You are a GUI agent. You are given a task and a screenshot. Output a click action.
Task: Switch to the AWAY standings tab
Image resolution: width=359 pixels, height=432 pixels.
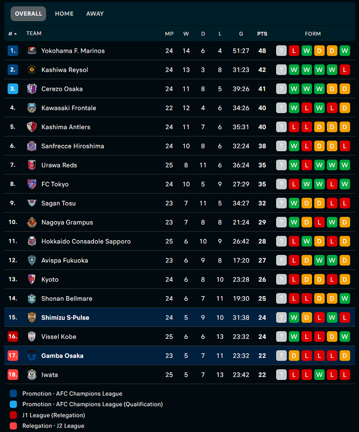point(95,13)
